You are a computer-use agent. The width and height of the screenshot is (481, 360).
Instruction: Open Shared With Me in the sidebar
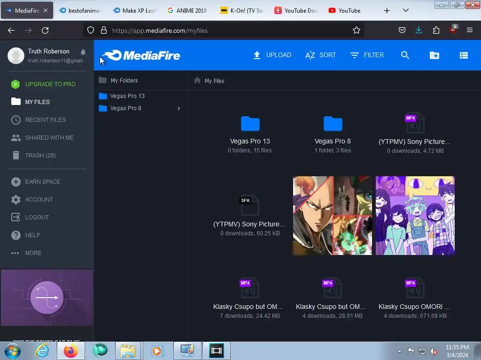42,138
